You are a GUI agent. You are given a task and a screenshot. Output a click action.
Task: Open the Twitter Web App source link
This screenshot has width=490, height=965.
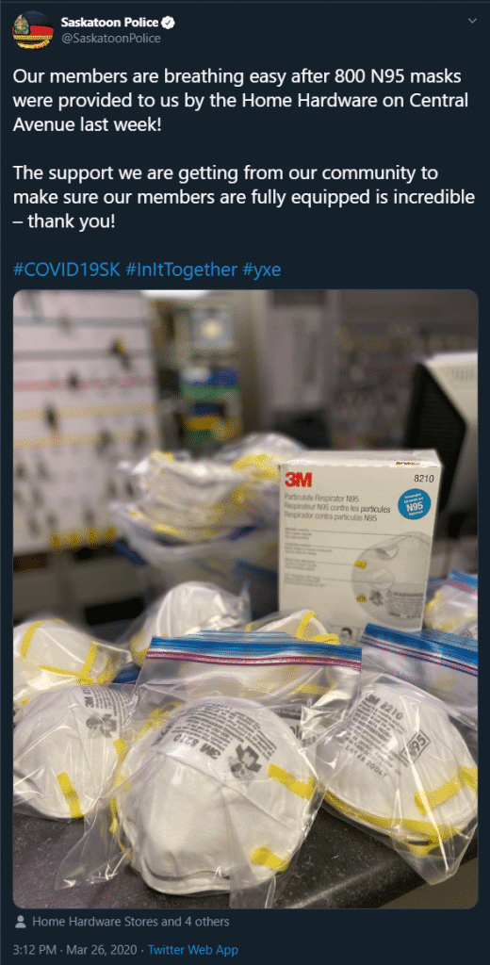[192, 950]
